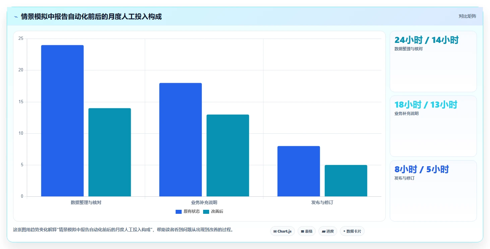This screenshot has width=490, height=249.
Task: Click the teal 发布与修订 bar
Action: click(346, 181)
